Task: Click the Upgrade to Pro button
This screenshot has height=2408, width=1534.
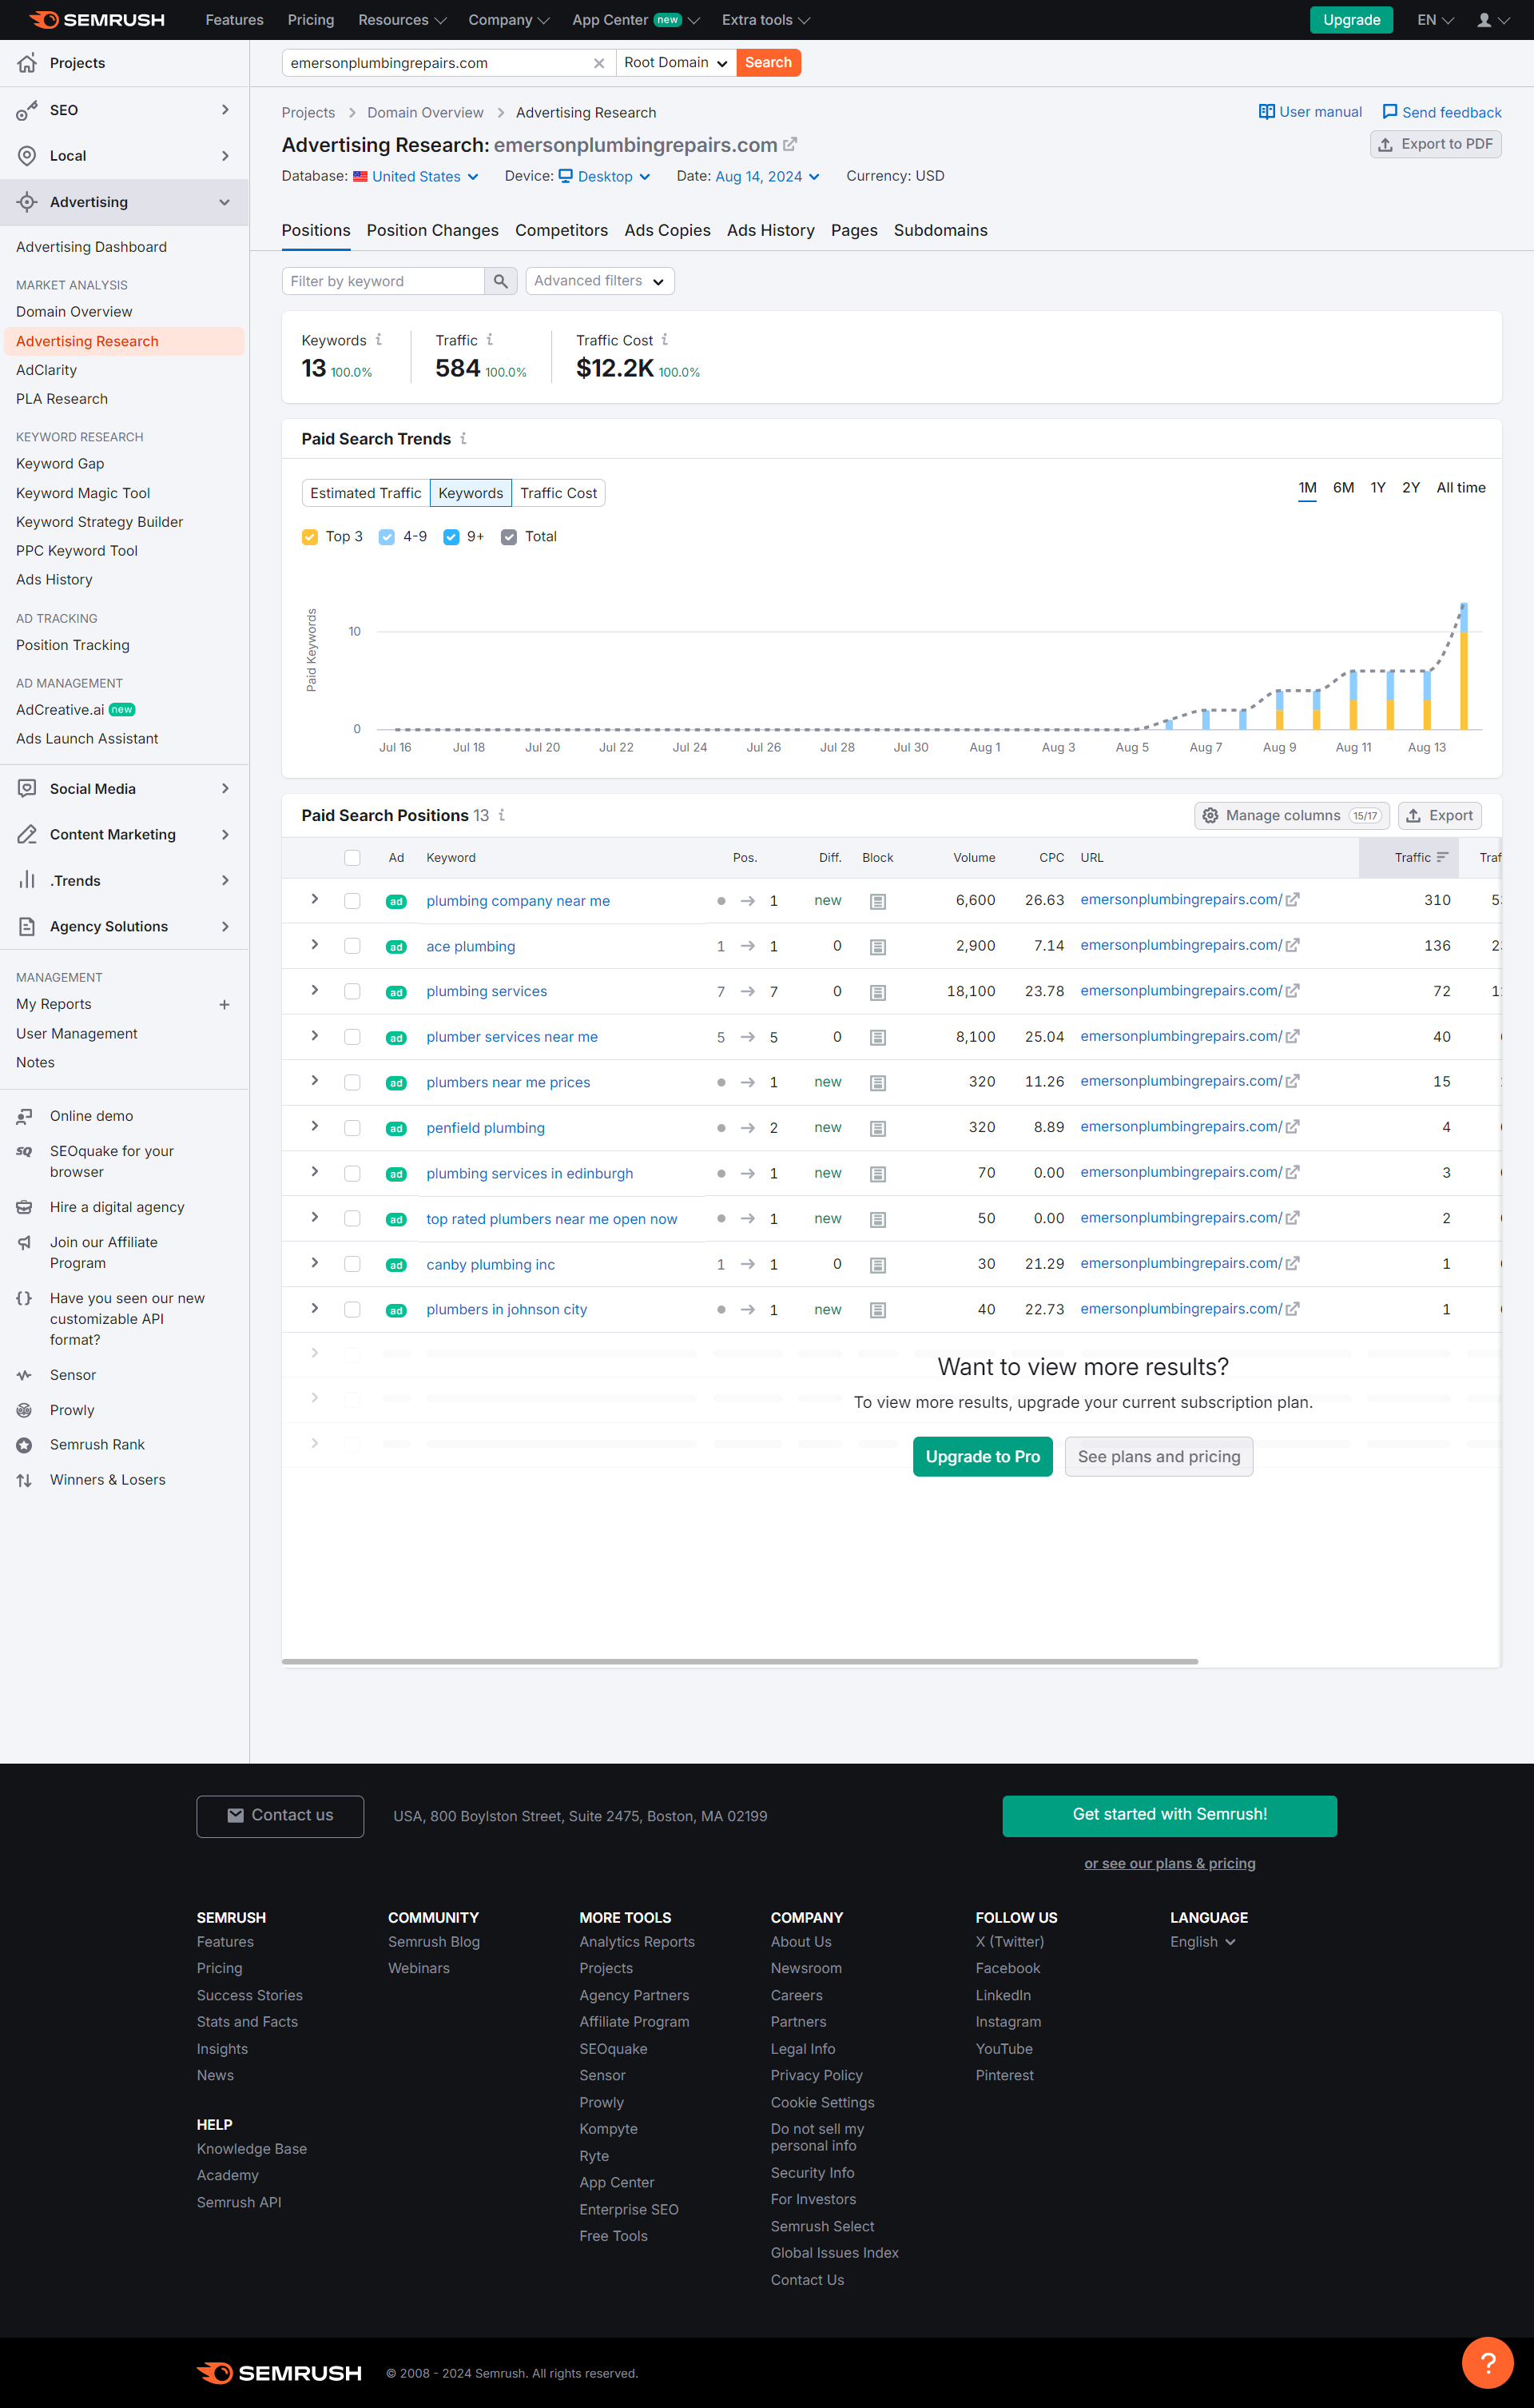Action: click(981, 1456)
